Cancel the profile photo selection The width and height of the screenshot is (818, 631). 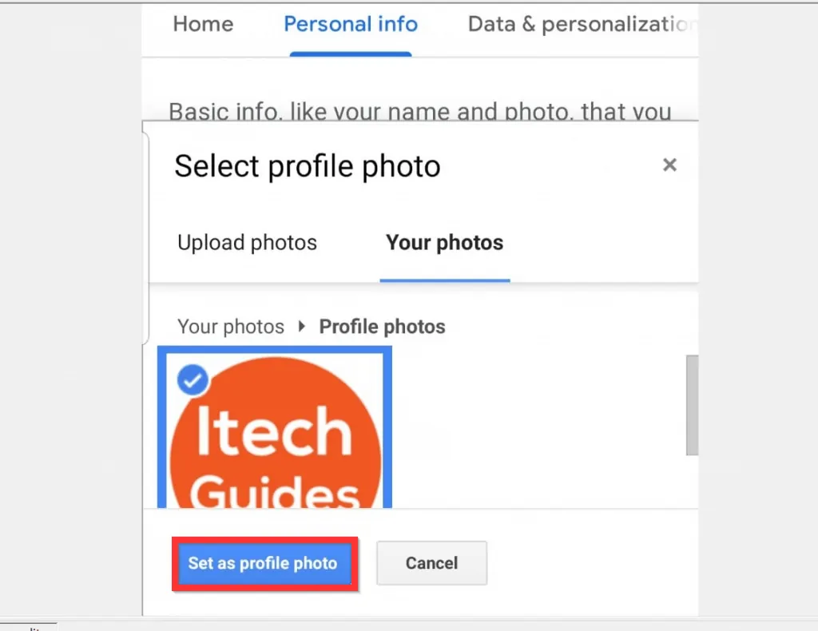coord(431,563)
